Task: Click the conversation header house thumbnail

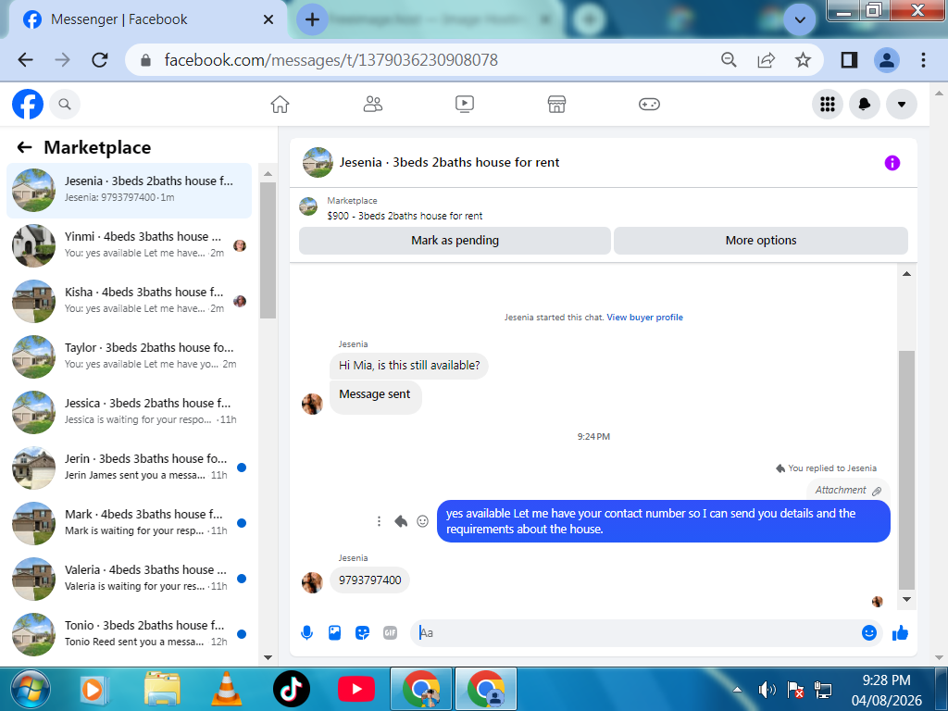Action: pos(318,162)
